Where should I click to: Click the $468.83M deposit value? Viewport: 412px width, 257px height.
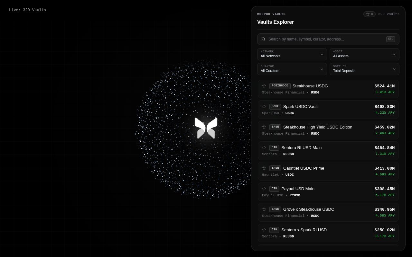pos(384,107)
